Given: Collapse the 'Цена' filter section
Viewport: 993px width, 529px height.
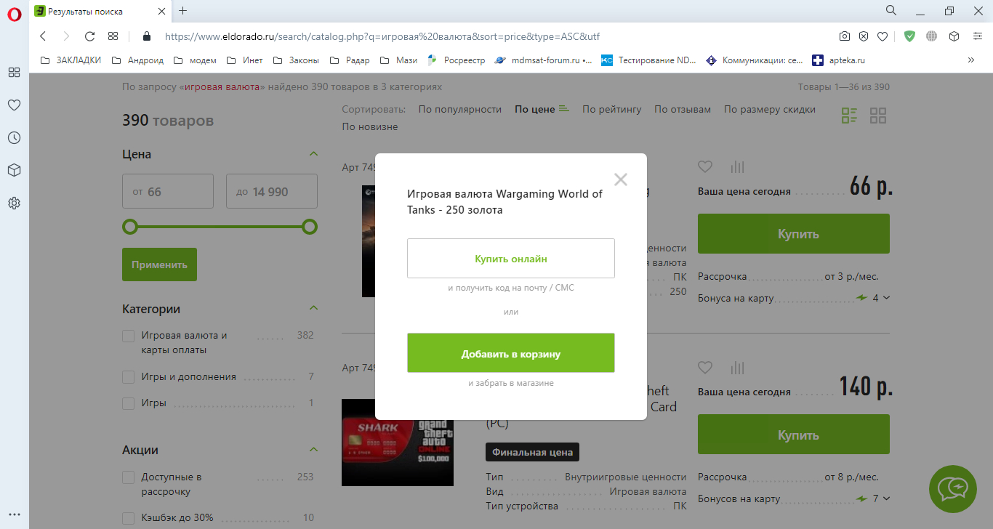Looking at the screenshot, I should point(313,154).
